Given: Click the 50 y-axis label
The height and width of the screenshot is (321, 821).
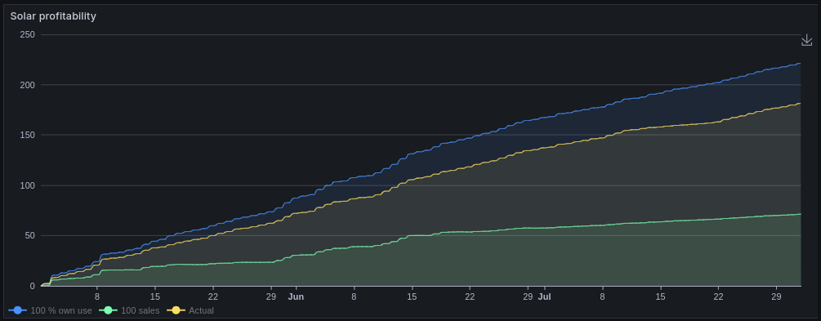Looking at the screenshot, I should pyautogui.click(x=30, y=235).
